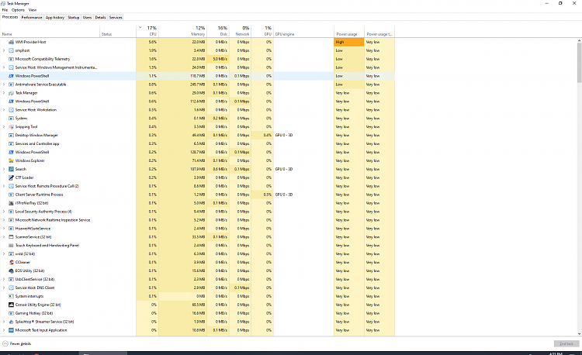Click the CCleaner process icon

(11, 262)
